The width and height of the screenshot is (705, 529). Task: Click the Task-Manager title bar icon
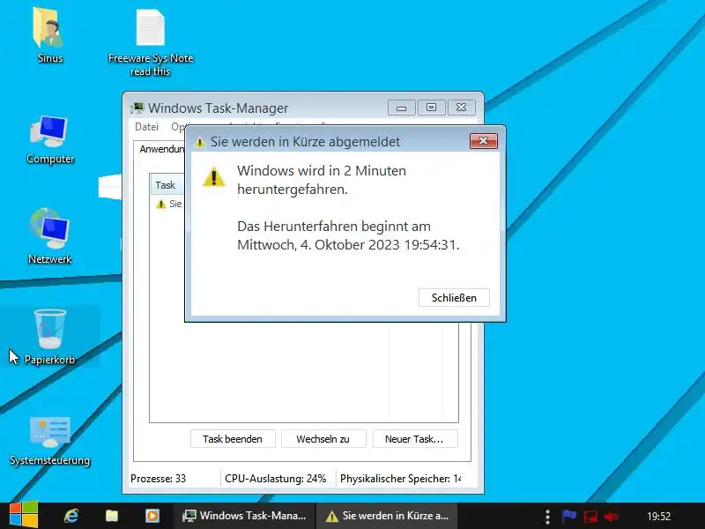tap(137, 108)
